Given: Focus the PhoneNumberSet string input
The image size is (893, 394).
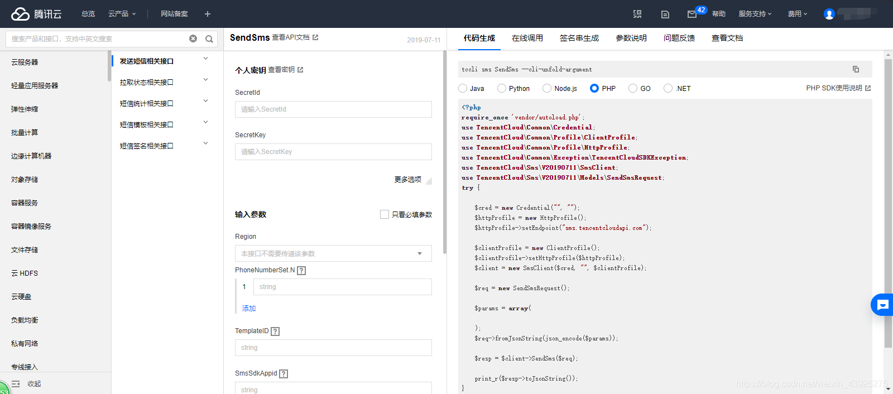Looking at the screenshot, I should [342, 287].
